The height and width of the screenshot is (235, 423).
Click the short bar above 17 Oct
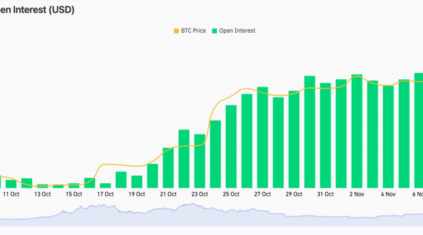[105, 185]
